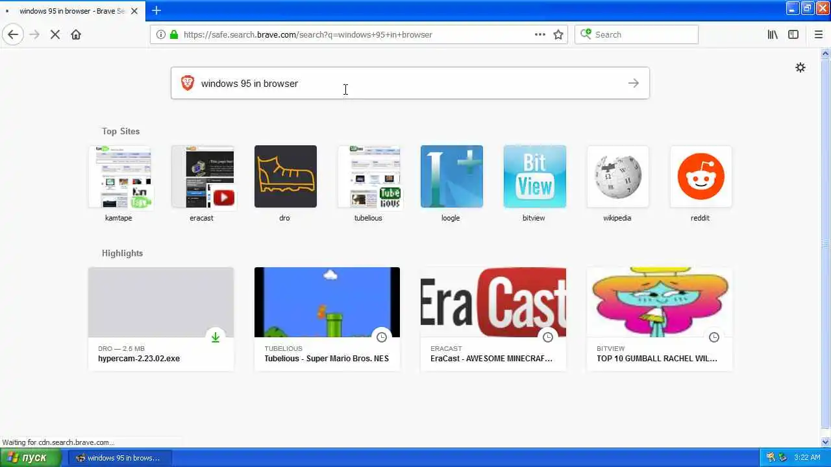Open new tab preferences via gear icon
This screenshot has width=831, height=467.
(x=800, y=67)
